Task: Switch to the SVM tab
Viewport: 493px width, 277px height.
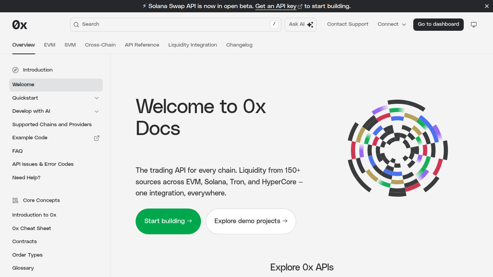Action: 70,45
